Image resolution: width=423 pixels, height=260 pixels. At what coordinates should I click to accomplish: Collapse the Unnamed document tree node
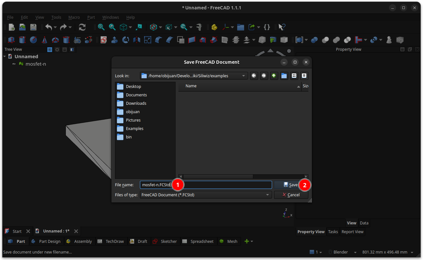tap(5, 57)
